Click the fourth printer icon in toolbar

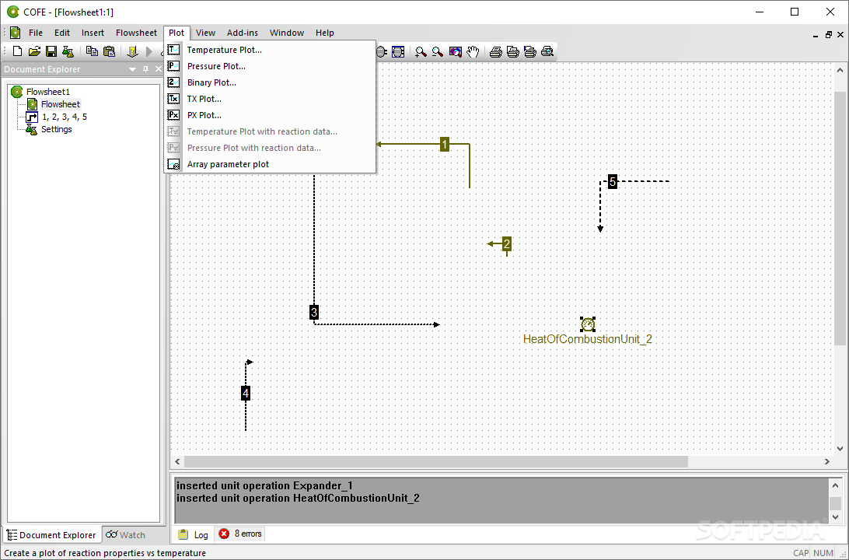click(547, 51)
